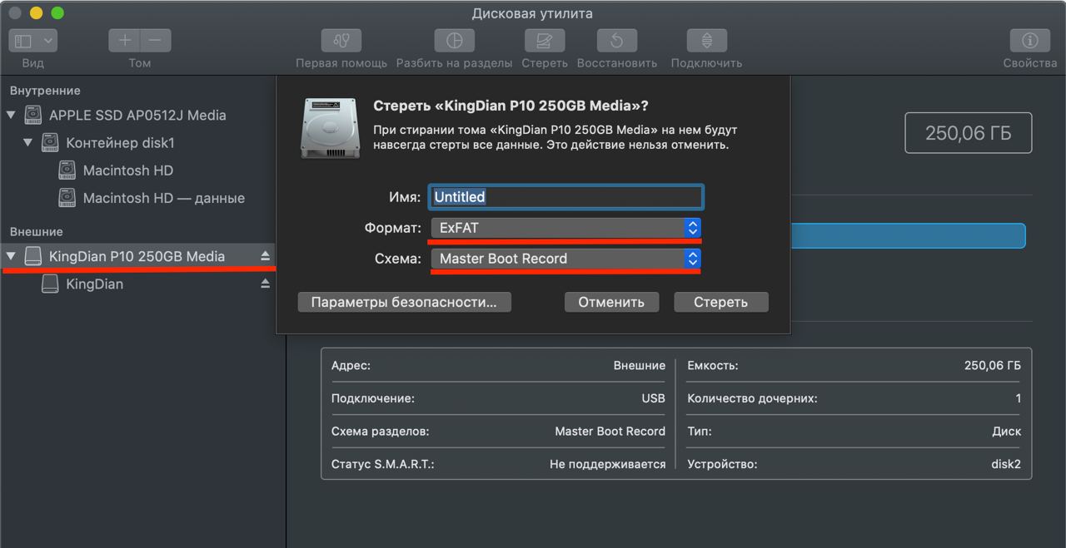Viewport: 1066px width, 548px height.
Task: Click the 250,06 ГБ capacity box
Action: tap(969, 133)
